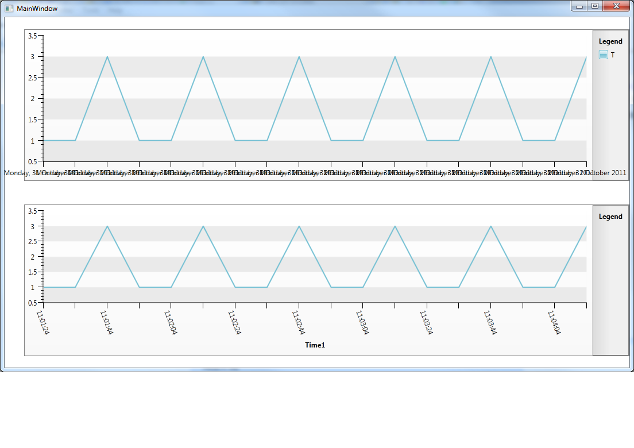Click the 11:01:44 time axis label
634x448 pixels.
click(x=106, y=322)
